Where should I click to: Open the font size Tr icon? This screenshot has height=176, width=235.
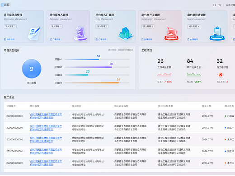click(220, 5)
